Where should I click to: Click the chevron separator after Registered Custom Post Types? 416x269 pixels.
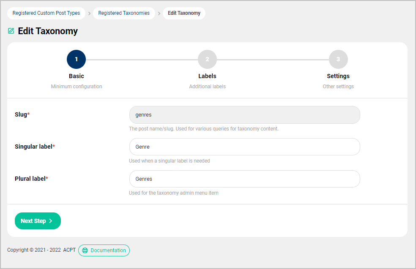89,13
